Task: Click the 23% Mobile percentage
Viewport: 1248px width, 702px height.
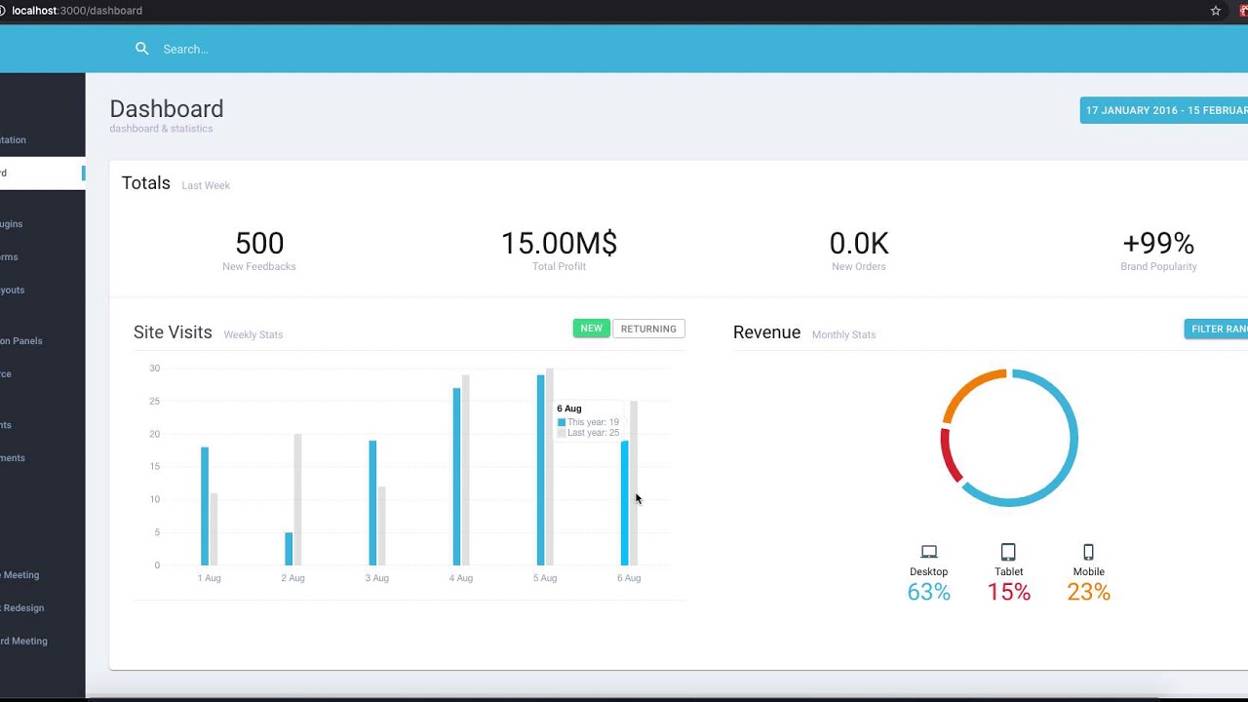Action: pos(1089,592)
